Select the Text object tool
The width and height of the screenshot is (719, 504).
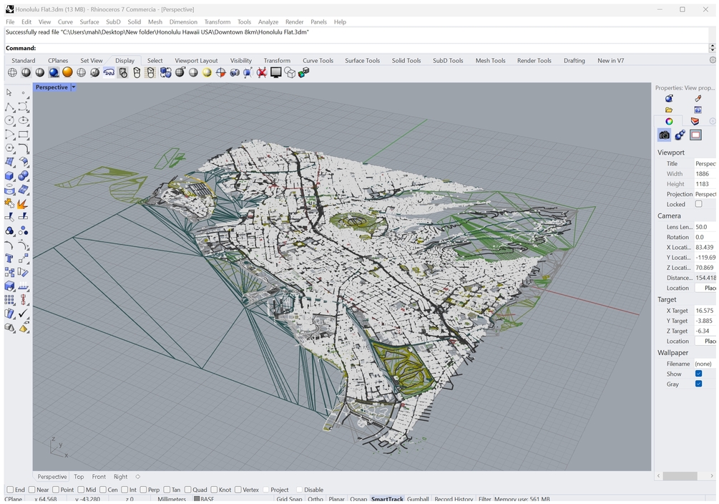9,258
